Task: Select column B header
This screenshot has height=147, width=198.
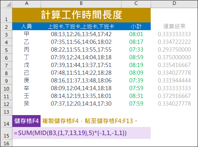Action: pos(81,4)
